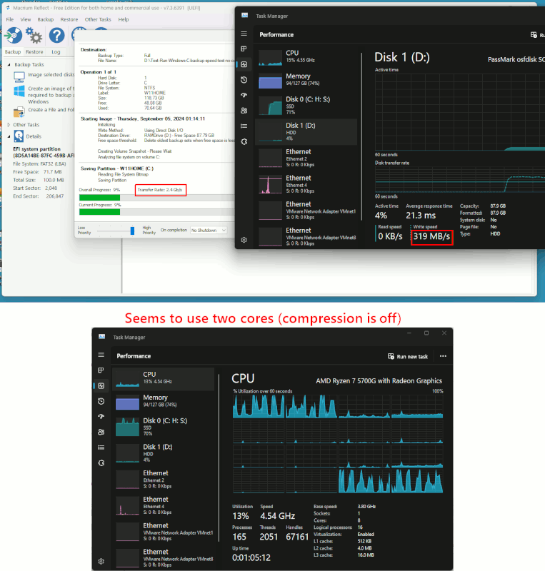This screenshot has width=545, height=571.
Task: Click Run new task in bottom Task Manager
Action: [408, 356]
